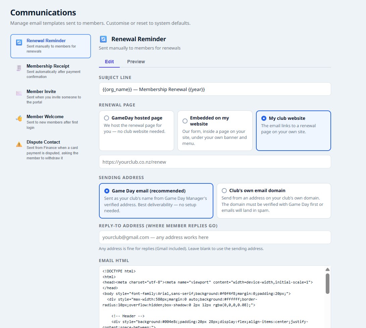
Task: Select Embedded on my website radio option
Action: (x=185, y=121)
